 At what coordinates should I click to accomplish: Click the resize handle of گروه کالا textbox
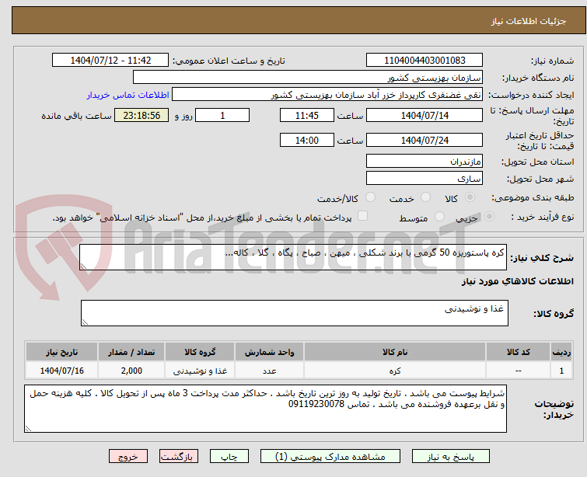coord(85,322)
